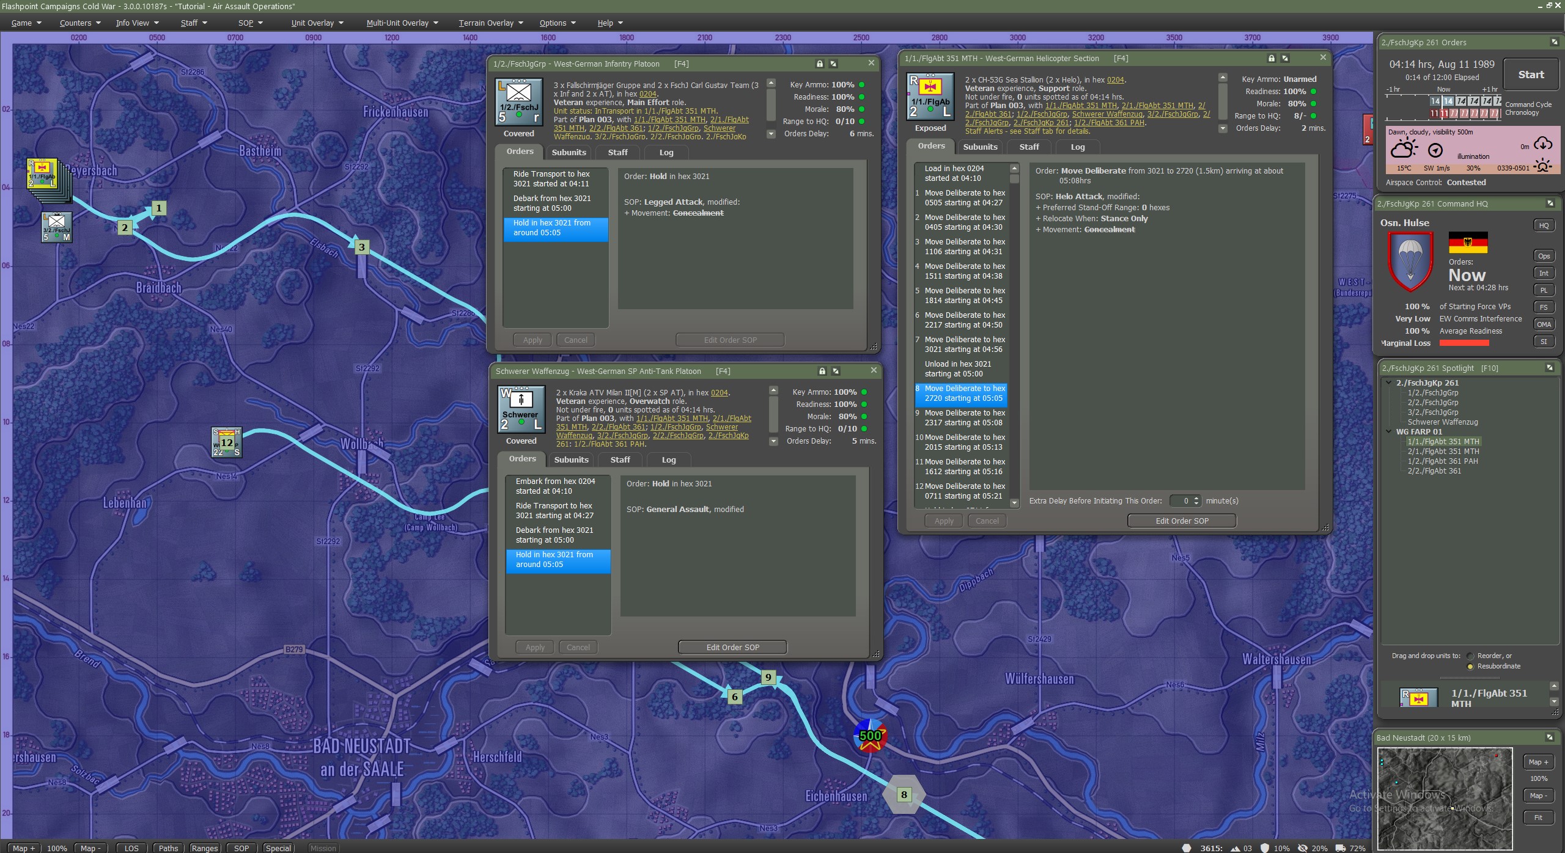Toggle the LOS button in bottom bar

point(131,848)
